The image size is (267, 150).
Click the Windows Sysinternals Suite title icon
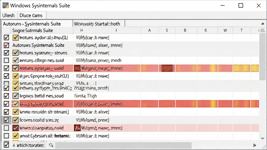click(5, 5)
